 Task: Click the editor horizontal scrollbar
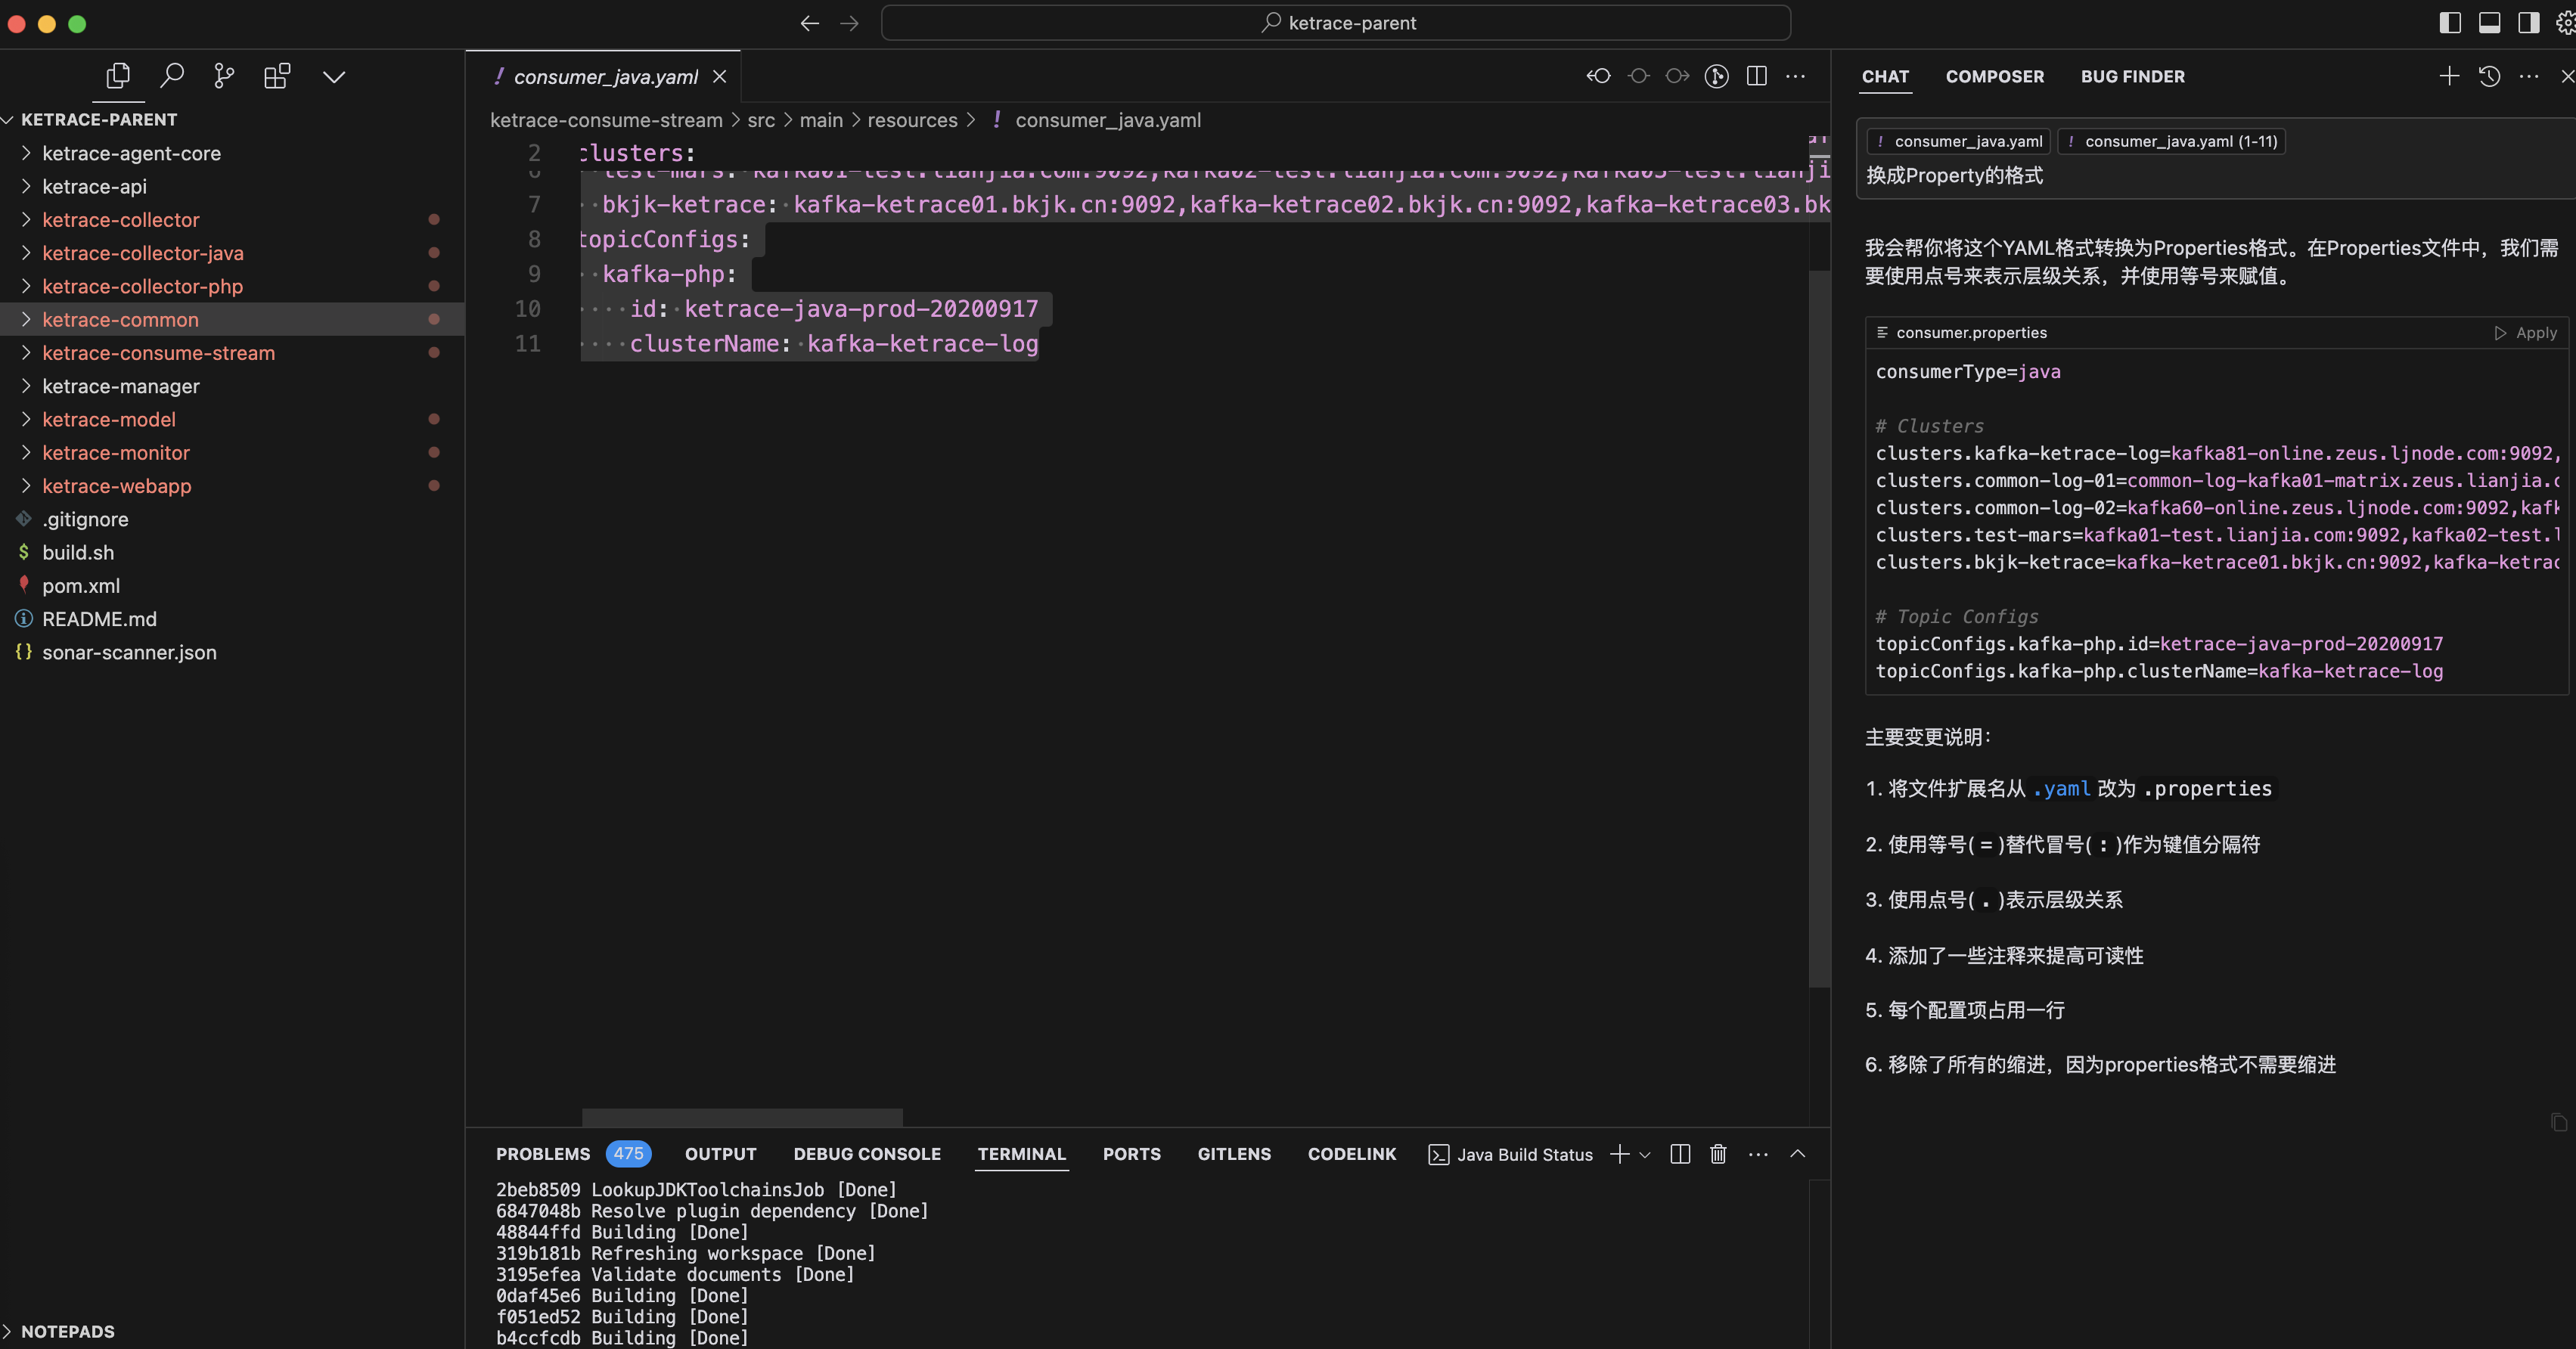pyautogui.click(x=742, y=1116)
